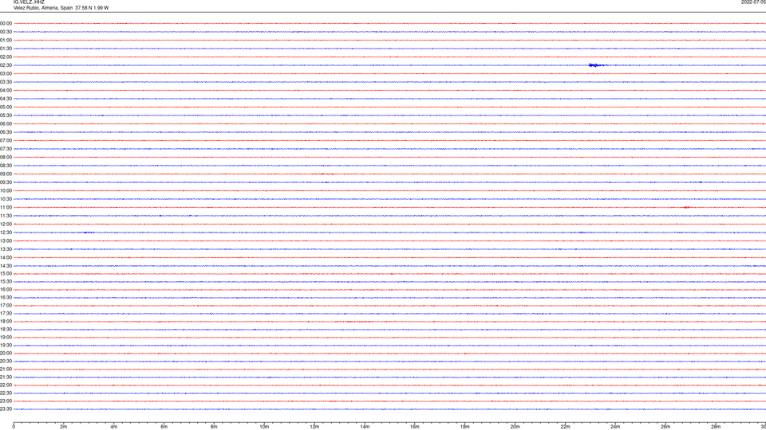
Task: Select the 23:00 time label
Action: point(6,401)
